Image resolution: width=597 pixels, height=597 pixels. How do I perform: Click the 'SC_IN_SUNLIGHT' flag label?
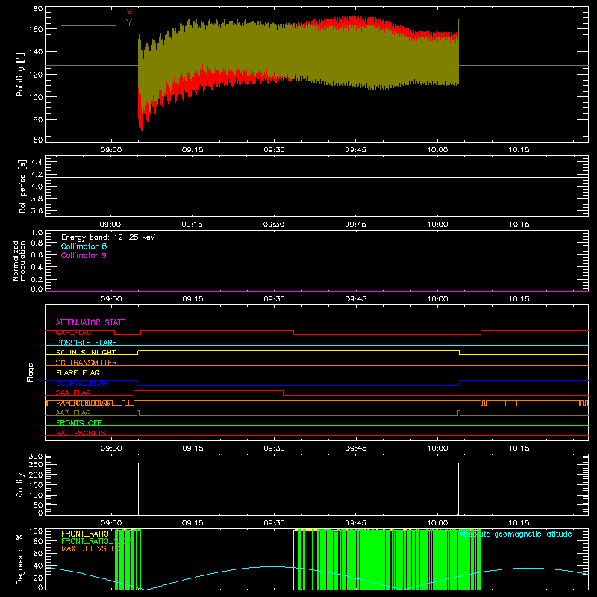pyautogui.click(x=86, y=352)
